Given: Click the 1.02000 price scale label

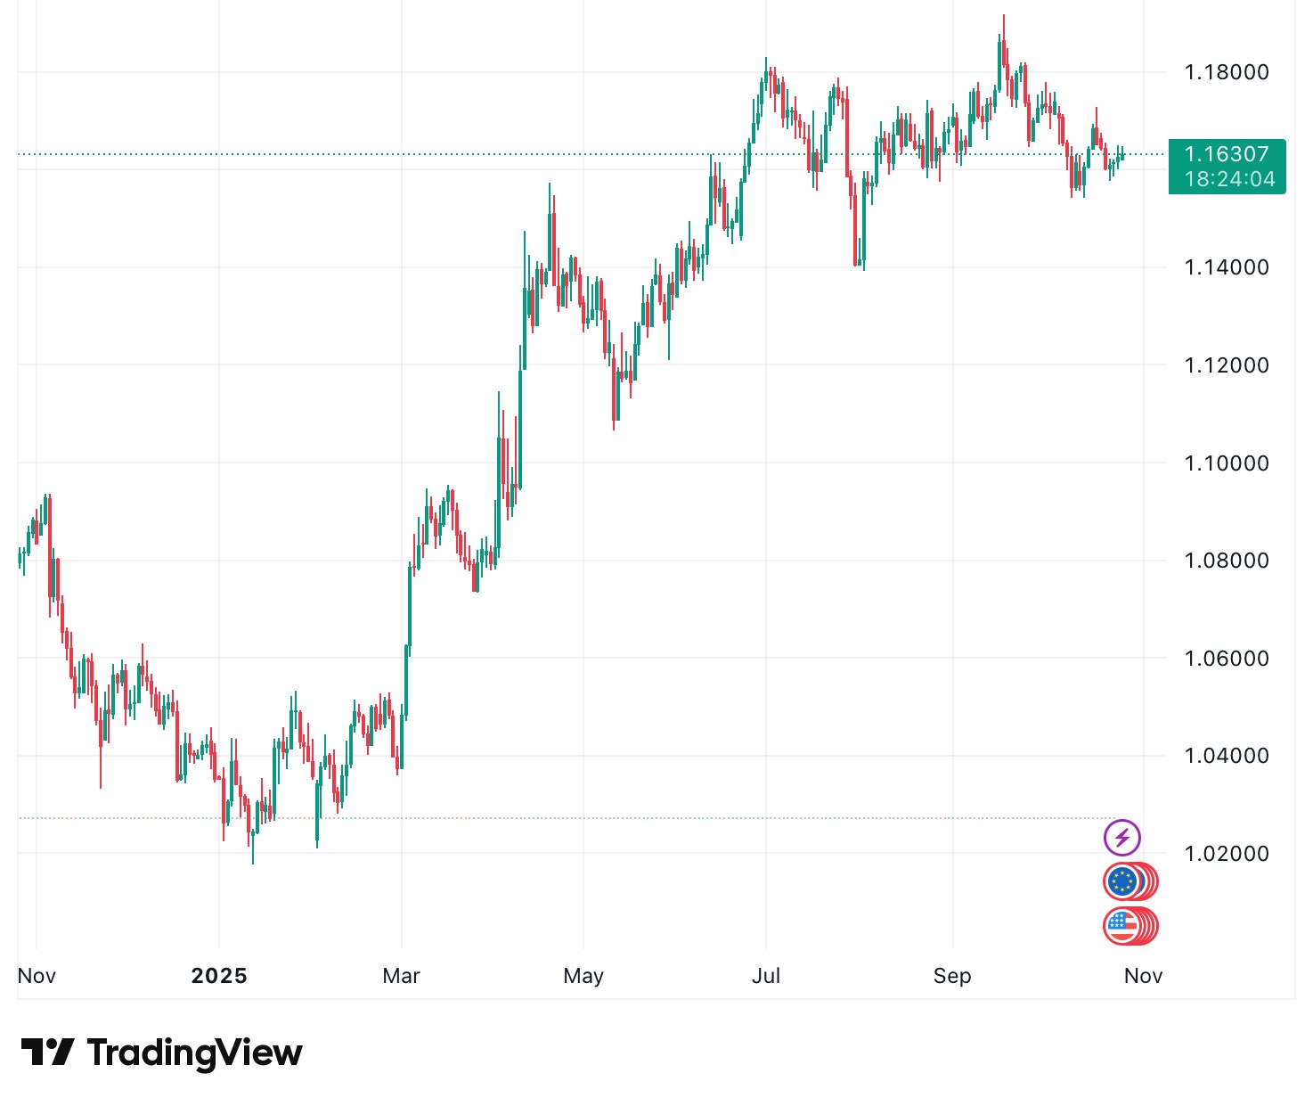Looking at the screenshot, I should [1226, 854].
